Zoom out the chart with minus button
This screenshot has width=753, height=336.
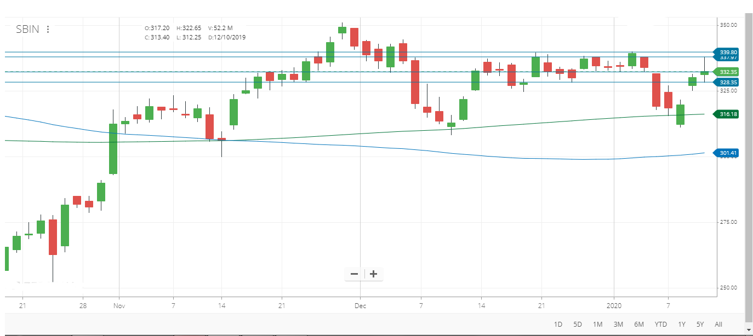pos(354,274)
